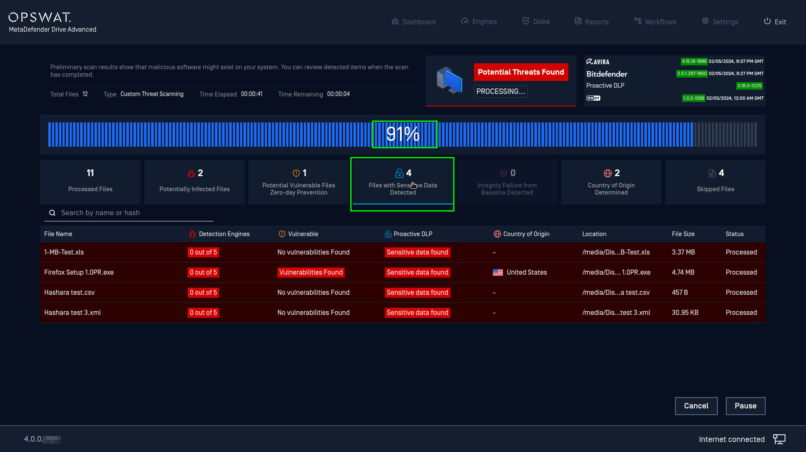Click the File Name column header

pyautogui.click(x=58, y=234)
